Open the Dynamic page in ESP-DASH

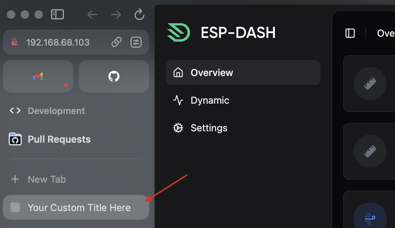tap(243, 100)
